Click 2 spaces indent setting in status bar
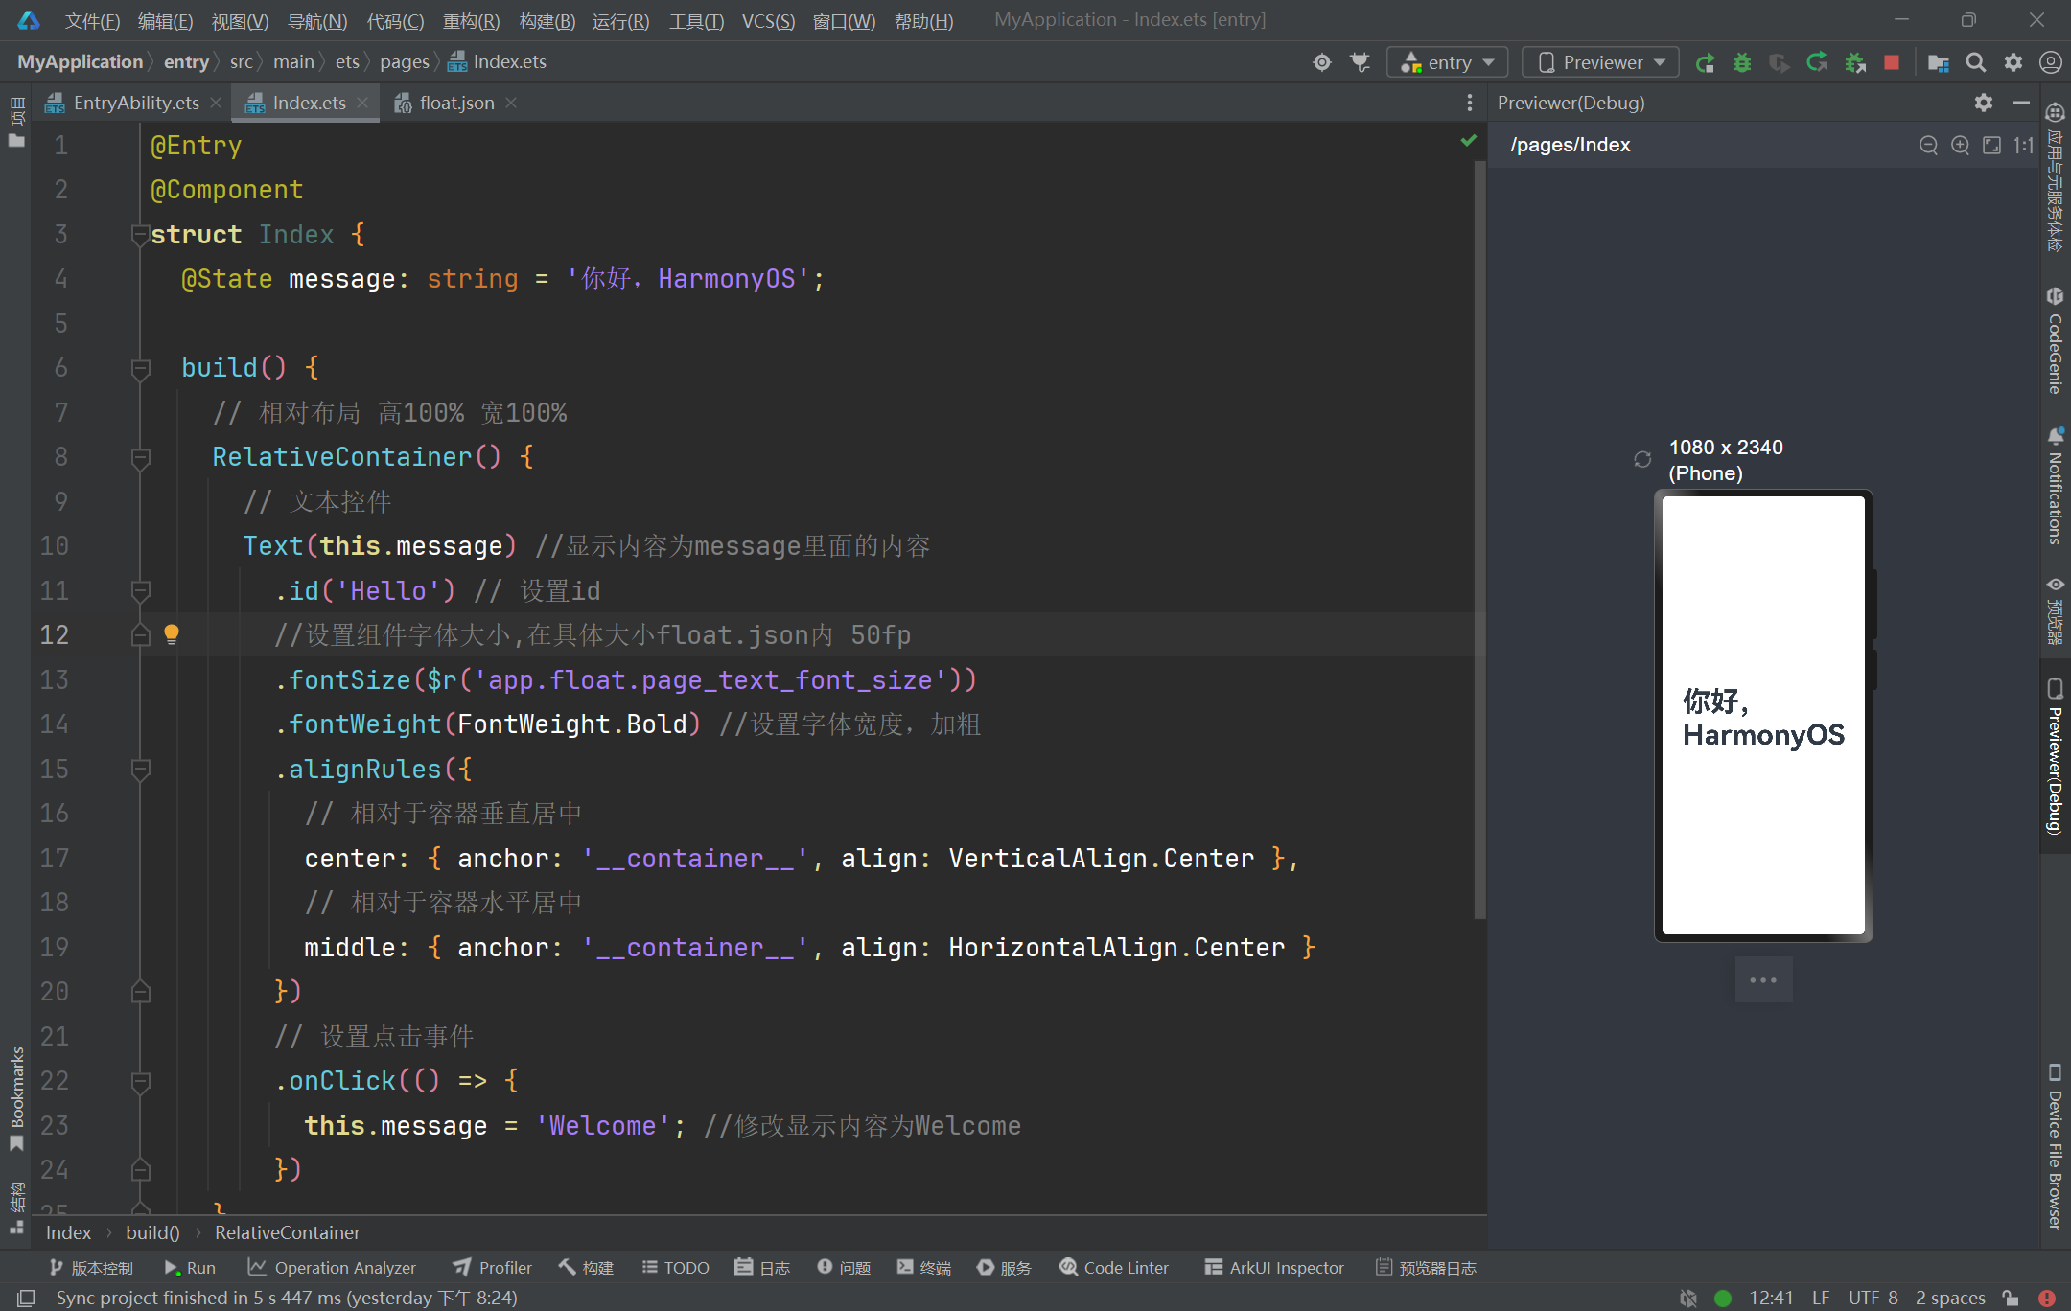 [1950, 1298]
